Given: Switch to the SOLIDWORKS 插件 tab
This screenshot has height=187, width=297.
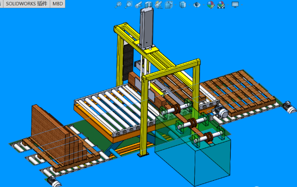Looking at the screenshot, I should tap(26, 4).
